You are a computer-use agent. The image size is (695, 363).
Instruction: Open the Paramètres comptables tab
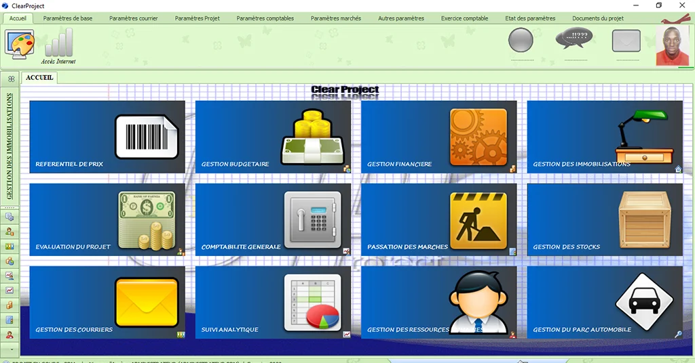click(265, 18)
